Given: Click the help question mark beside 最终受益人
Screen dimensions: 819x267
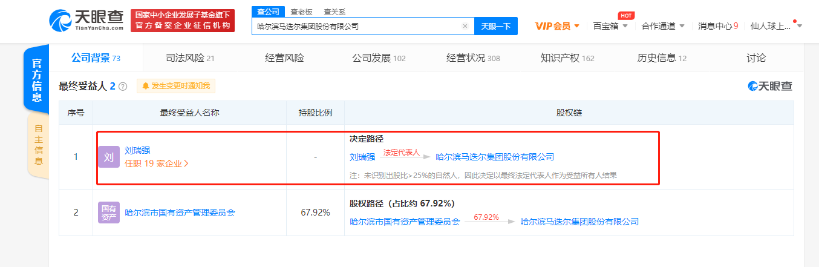Looking at the screenshot, I should click(123, 87).
